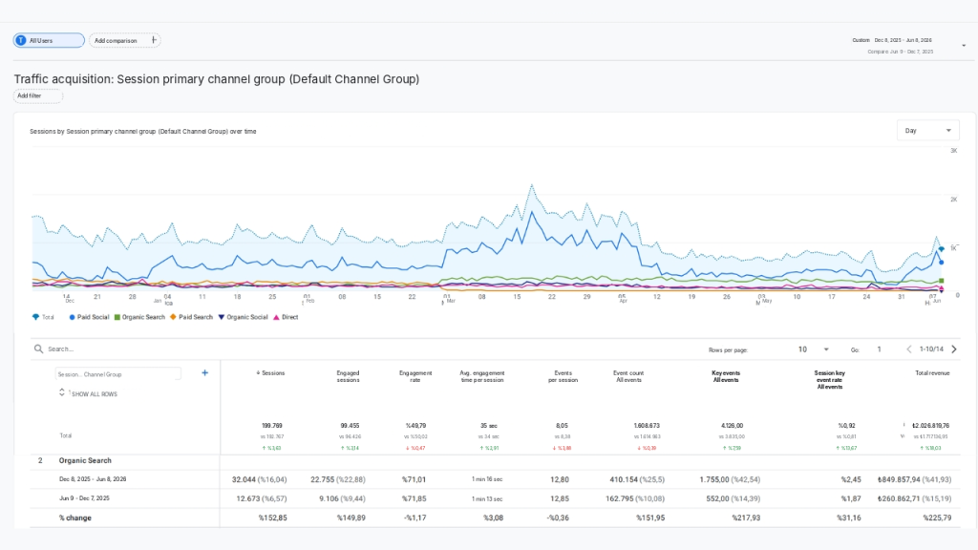Toggle the Direct legend entry
978x550 pixels.
coord(286,317)
